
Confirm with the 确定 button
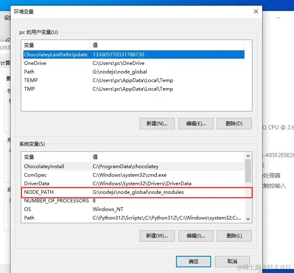(194, 262)
